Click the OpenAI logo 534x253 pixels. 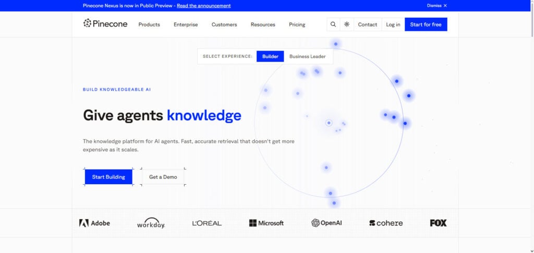326,223
